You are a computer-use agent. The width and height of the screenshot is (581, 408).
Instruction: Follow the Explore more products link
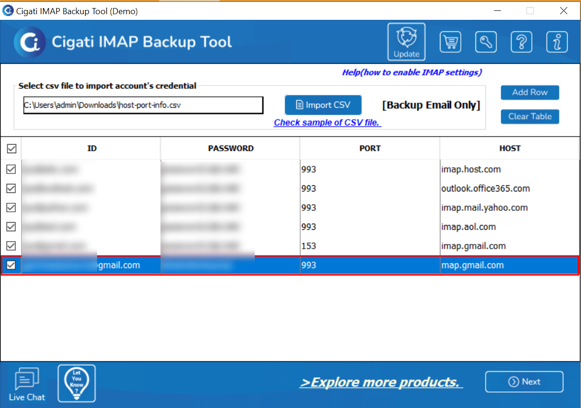tap(381, 382)
